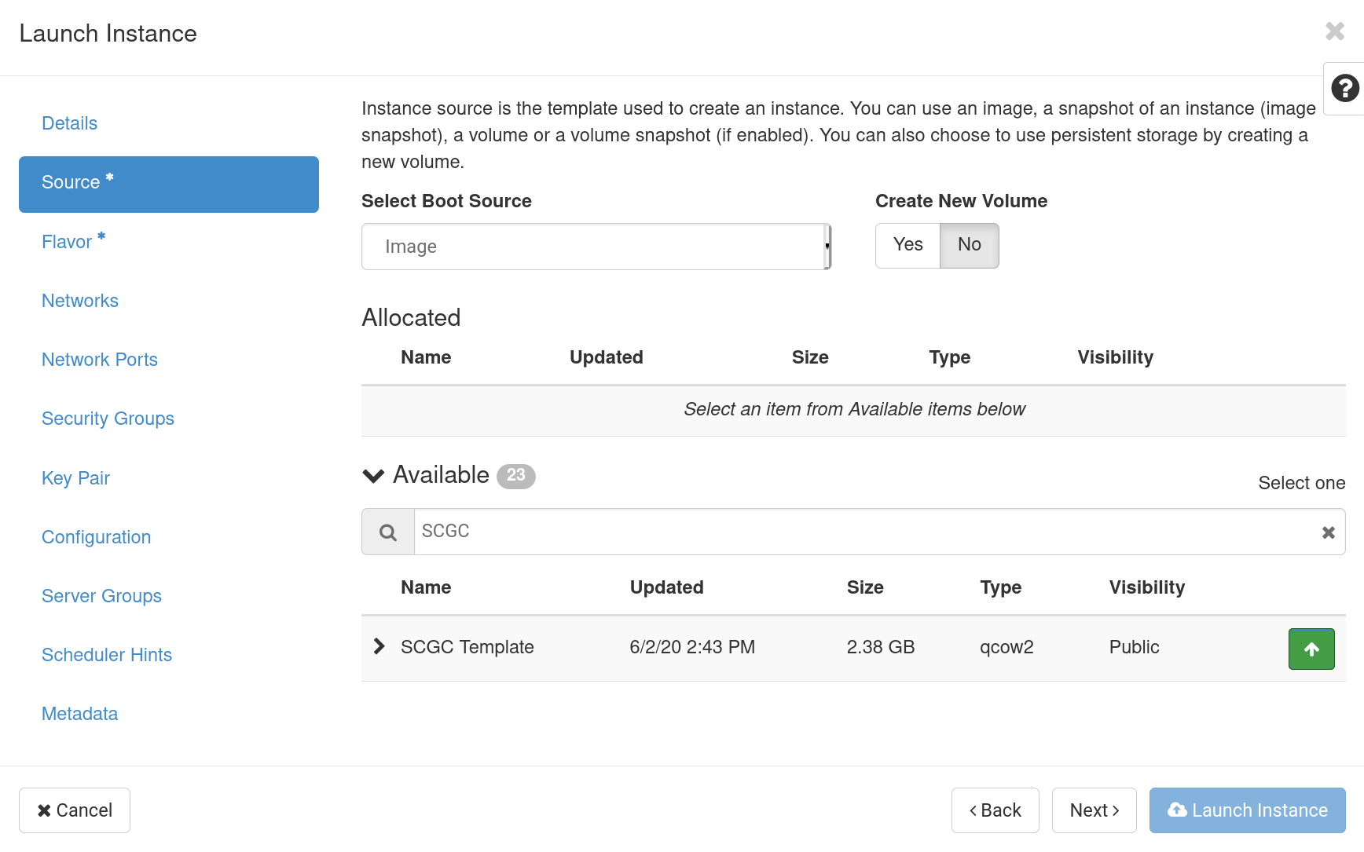Viewport: 1364px width, 852px height.
Task: Switch to the Details tab
Action: click(69, 122)
